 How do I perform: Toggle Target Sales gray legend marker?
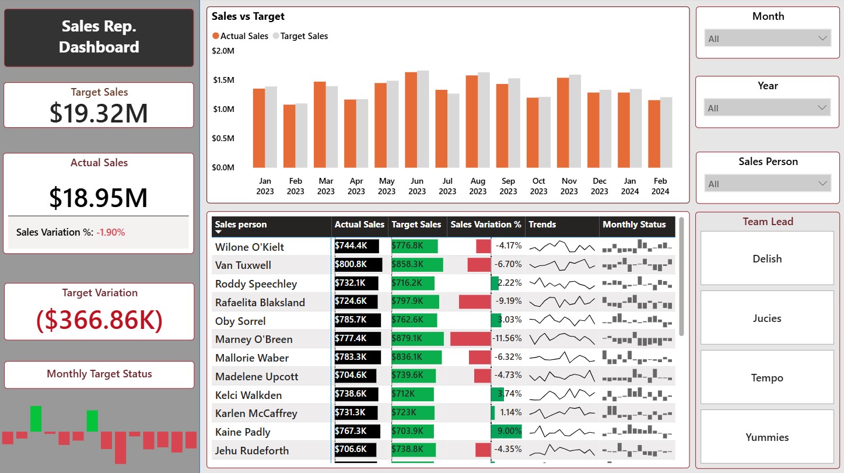(276, 36)
